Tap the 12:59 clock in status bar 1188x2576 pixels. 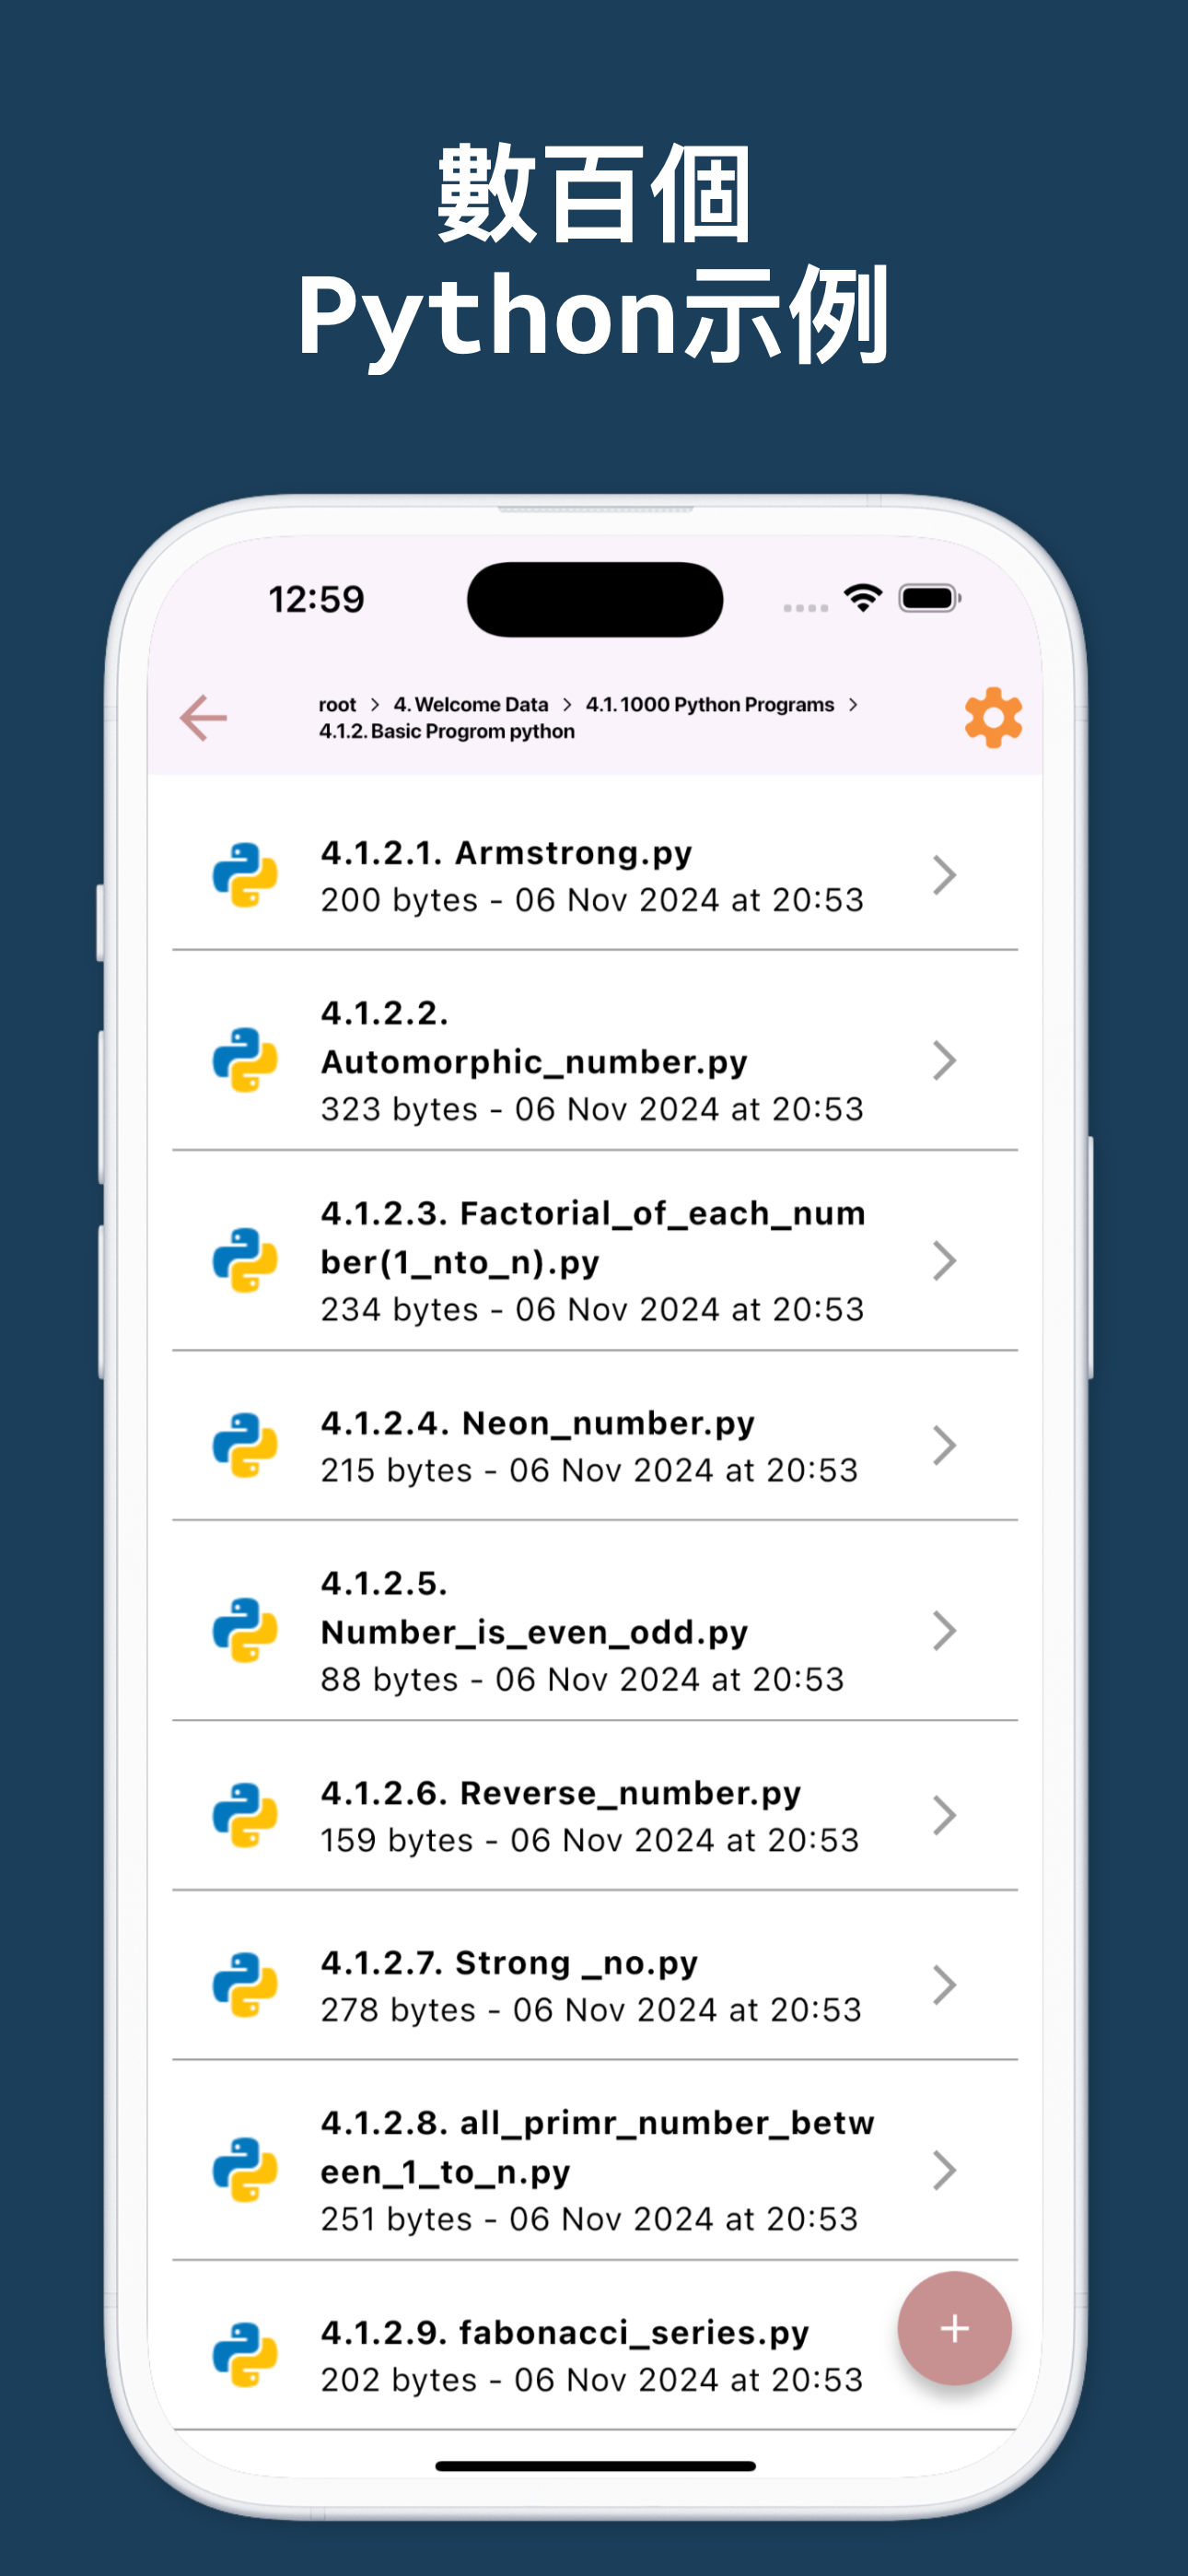point(316,599)
